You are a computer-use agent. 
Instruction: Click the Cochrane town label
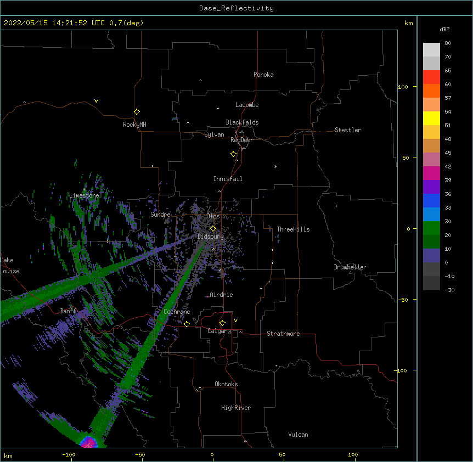pos(177,312)
